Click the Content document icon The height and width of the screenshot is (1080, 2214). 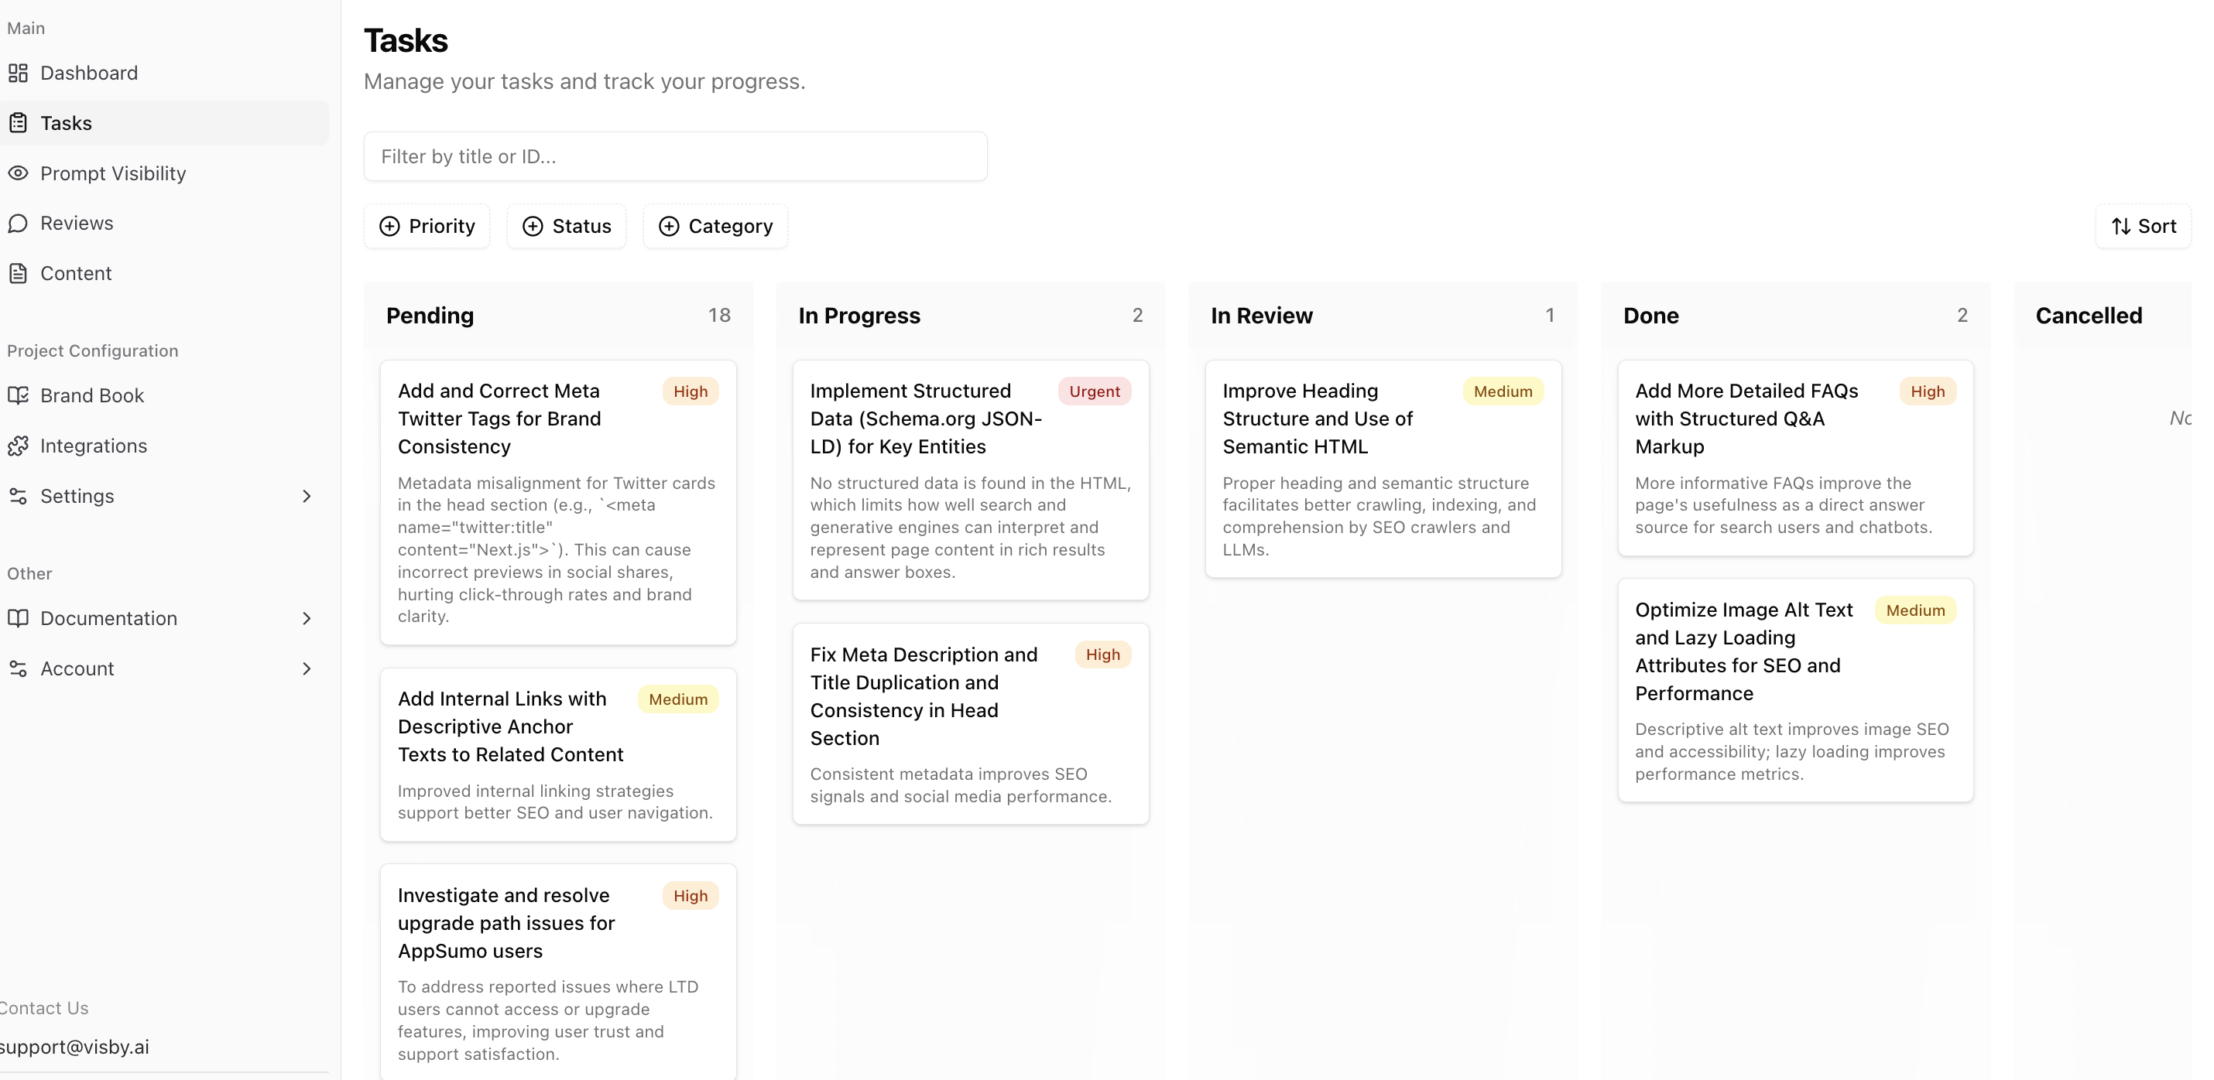tap(18, 273)
